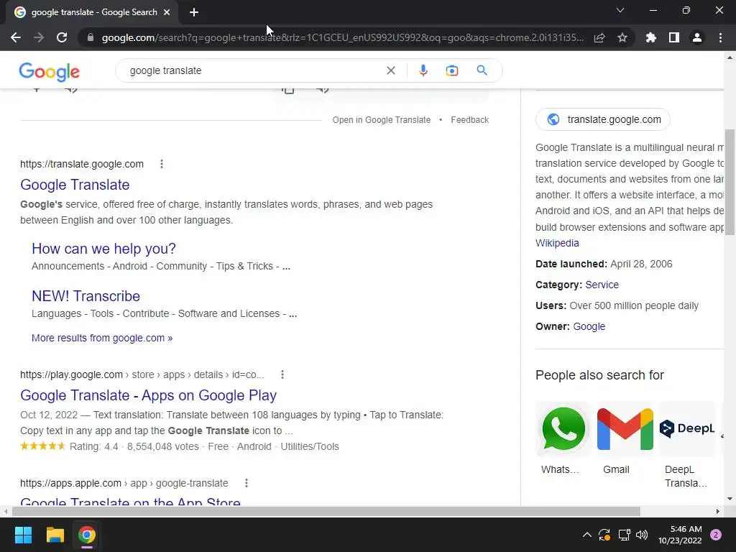Open the Chrome profile icon
Screen dimensions: 736x552
tap(697, 37)
